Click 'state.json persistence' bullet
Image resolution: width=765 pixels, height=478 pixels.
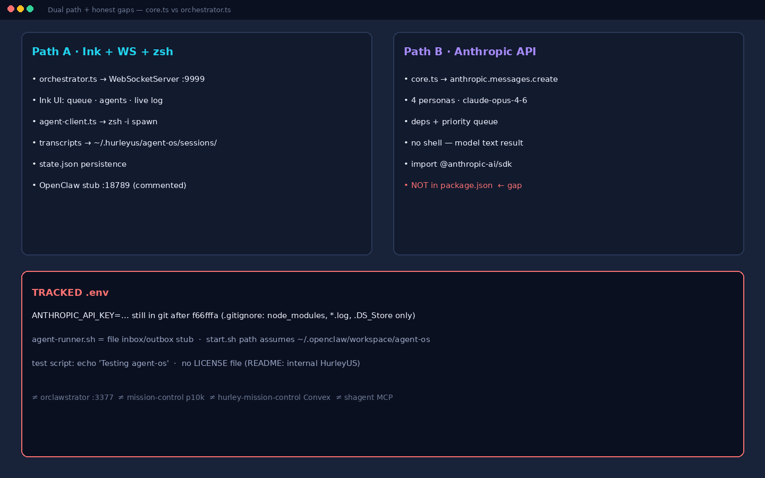tap(79, 164)
